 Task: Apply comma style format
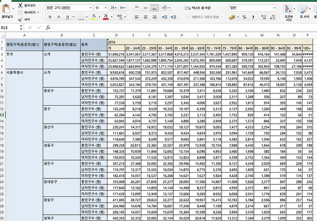[x=253, y=17]
